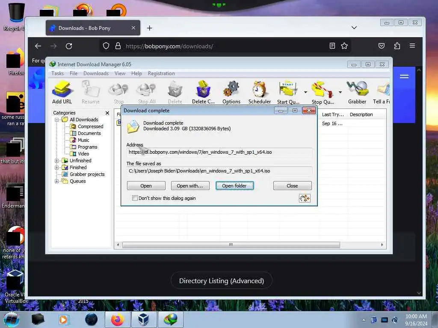The width and height of the screenshot is (438, 328).
Task: Open the File menu in IDM
Action: pyautogui.click(x=74, y=73)
